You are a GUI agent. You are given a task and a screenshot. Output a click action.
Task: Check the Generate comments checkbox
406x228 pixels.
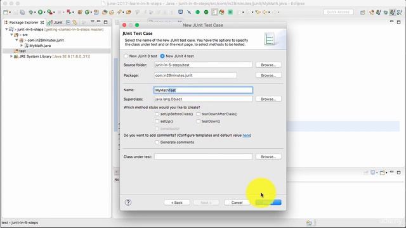click(157, 142)
